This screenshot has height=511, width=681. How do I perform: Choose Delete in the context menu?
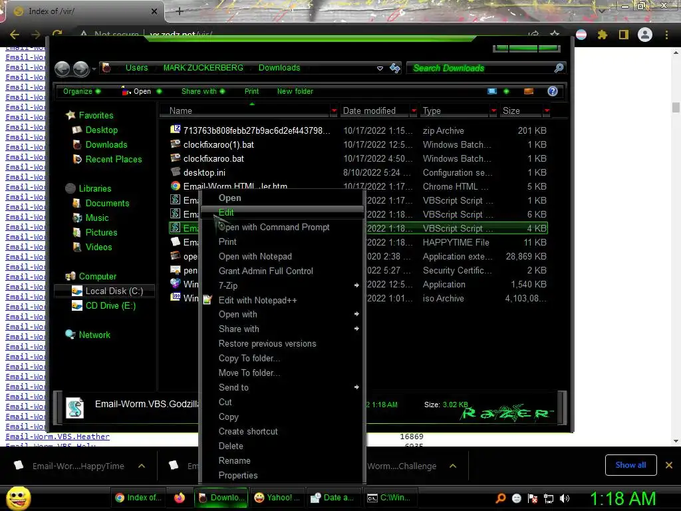(282, 446)
